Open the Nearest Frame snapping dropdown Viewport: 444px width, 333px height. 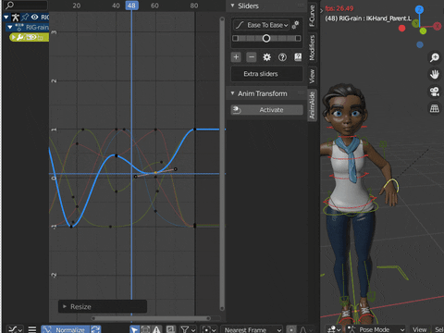point(252,329)
